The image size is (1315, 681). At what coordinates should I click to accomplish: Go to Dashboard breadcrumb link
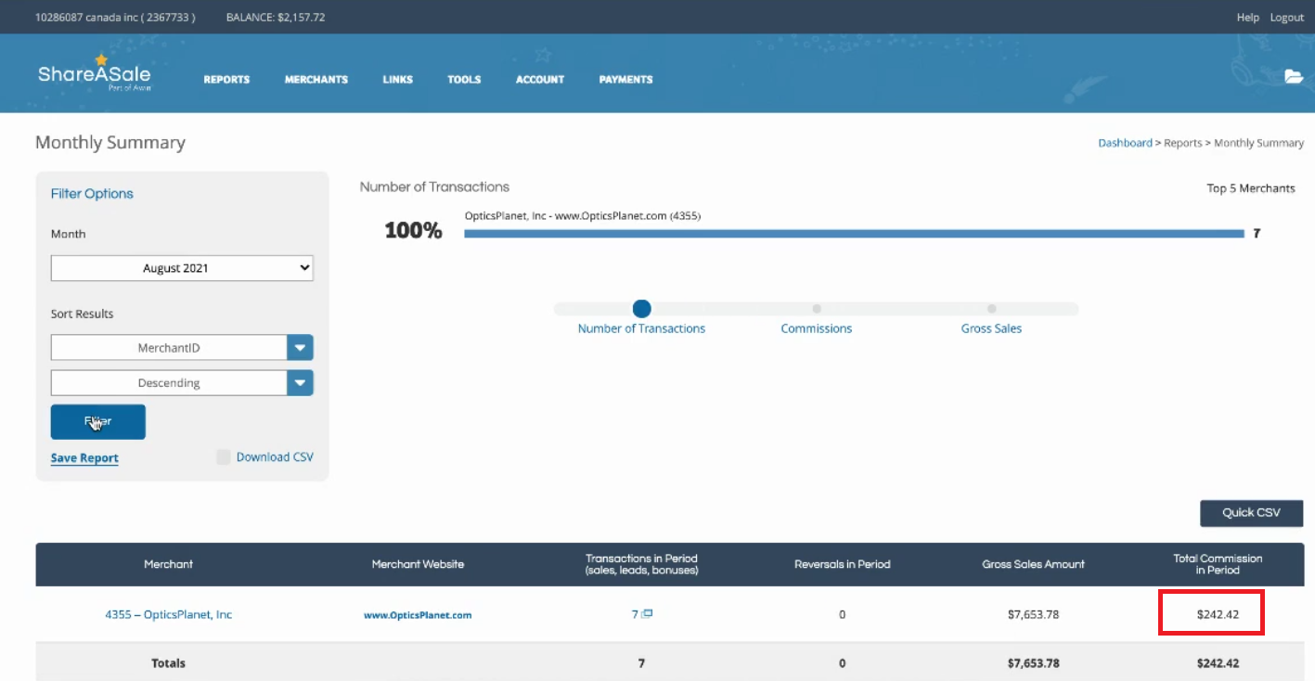pos(1125,143)
